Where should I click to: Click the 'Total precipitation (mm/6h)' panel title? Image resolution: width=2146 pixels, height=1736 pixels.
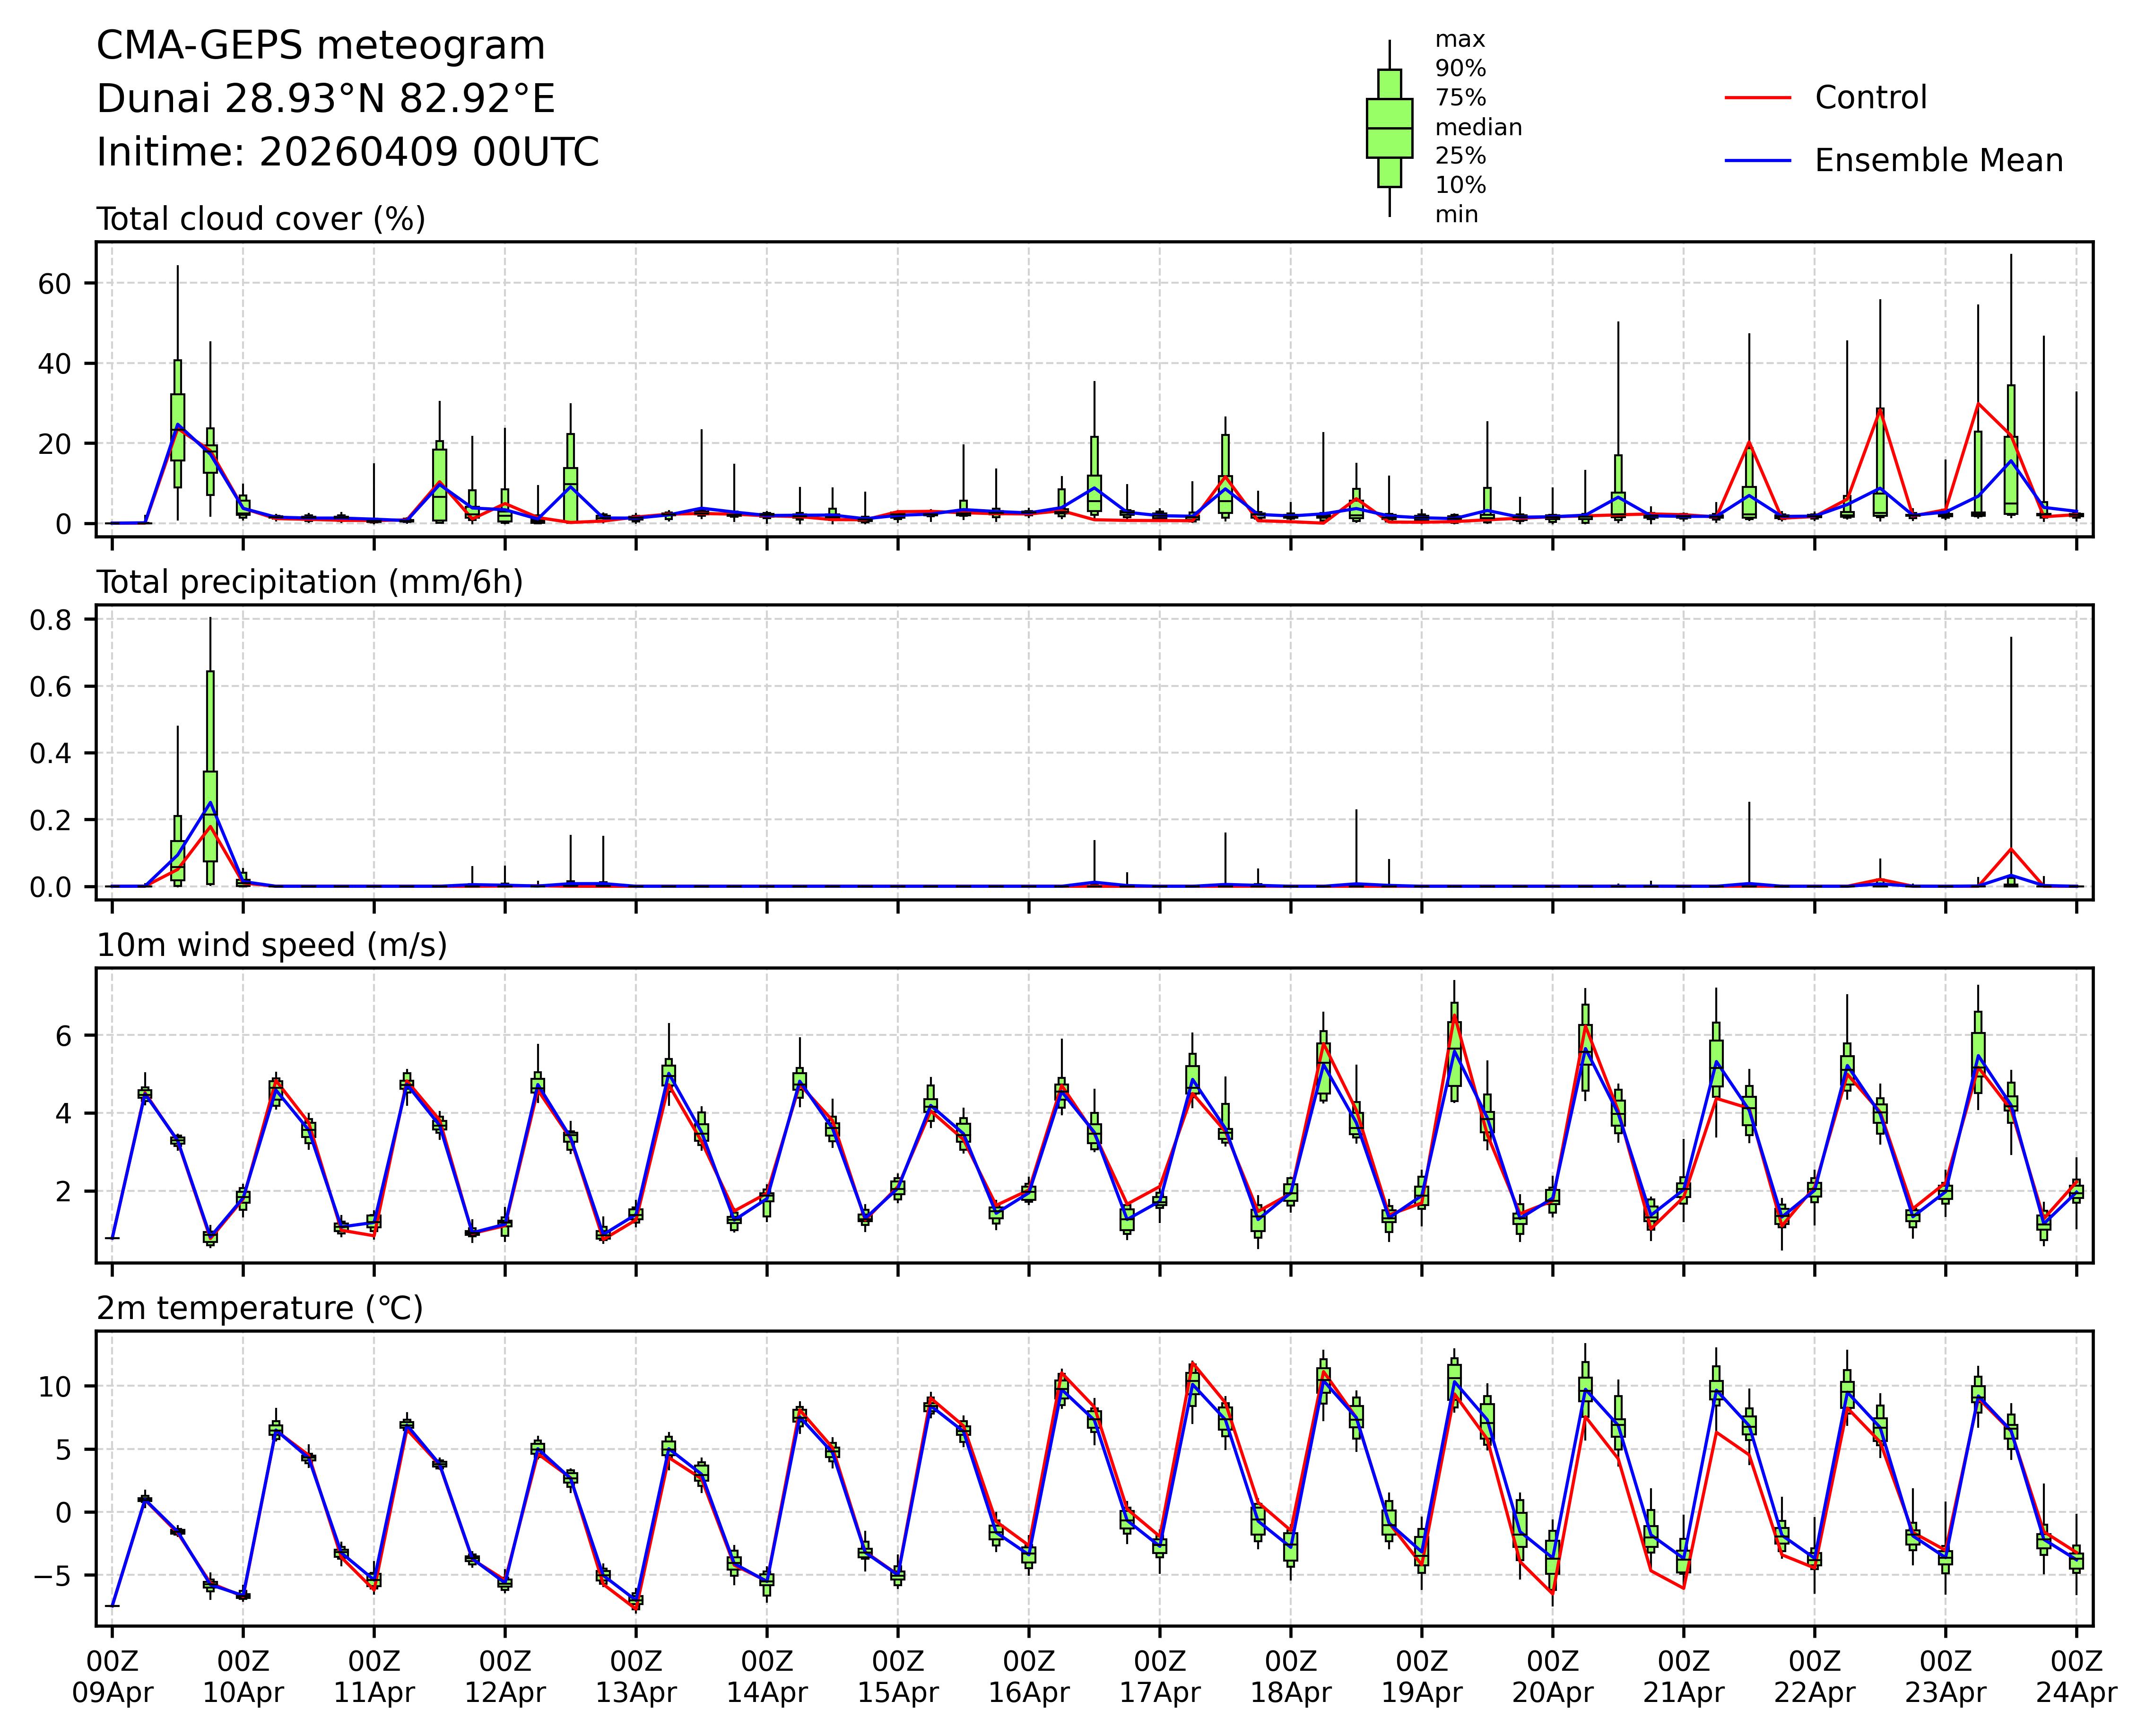click(x=309, y=582)
